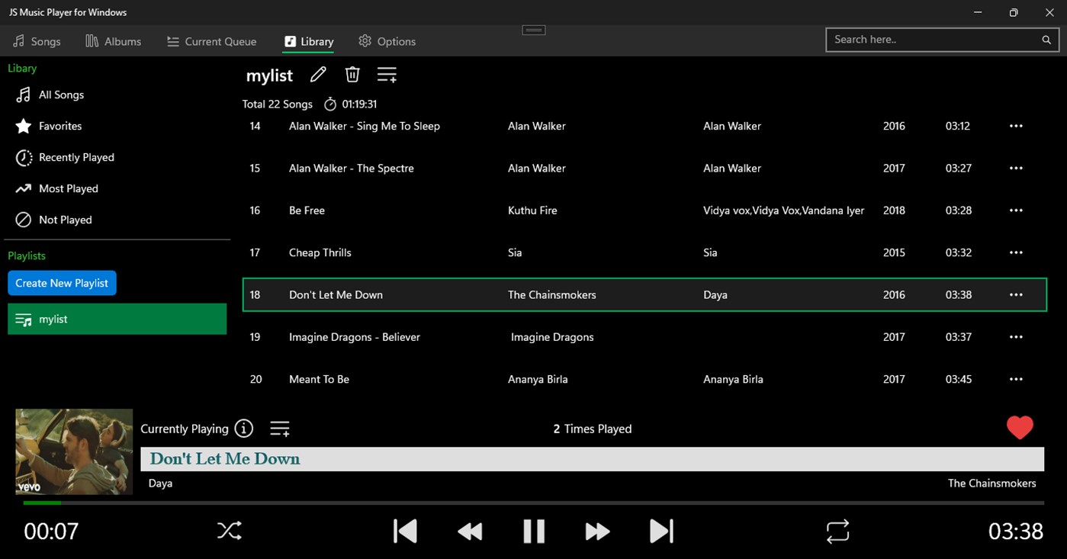Screen dimensions: 1067x559
Task: Toggle repeat mode
Action: [x=837, y=530]
